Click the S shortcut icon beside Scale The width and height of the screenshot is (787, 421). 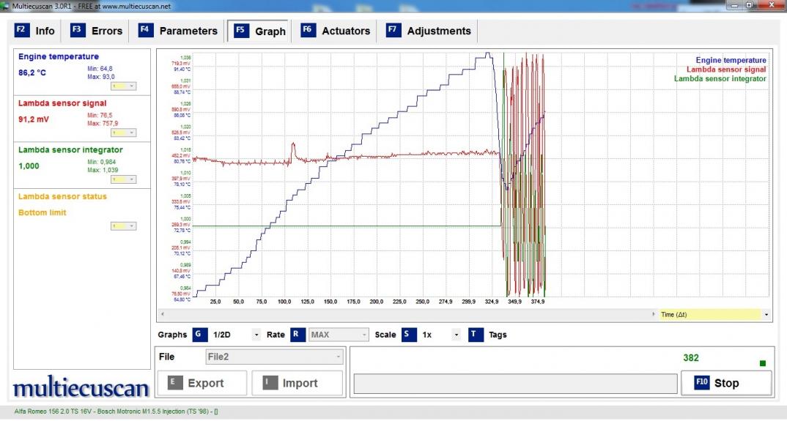tap(409, 334)
